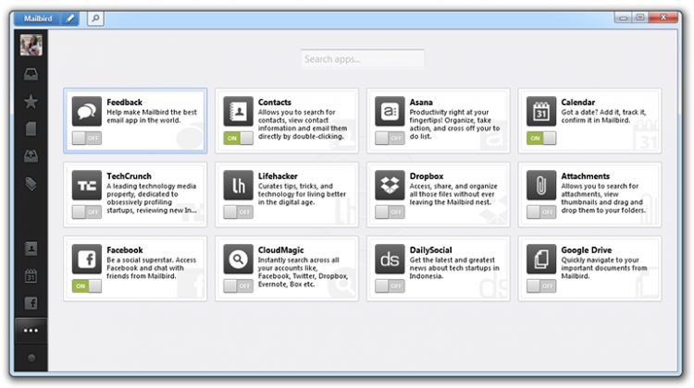Image resolution: width=694 pixels, height=388 pixels.
Task: Minimize the Mailbird window
Action: point(623,18)
